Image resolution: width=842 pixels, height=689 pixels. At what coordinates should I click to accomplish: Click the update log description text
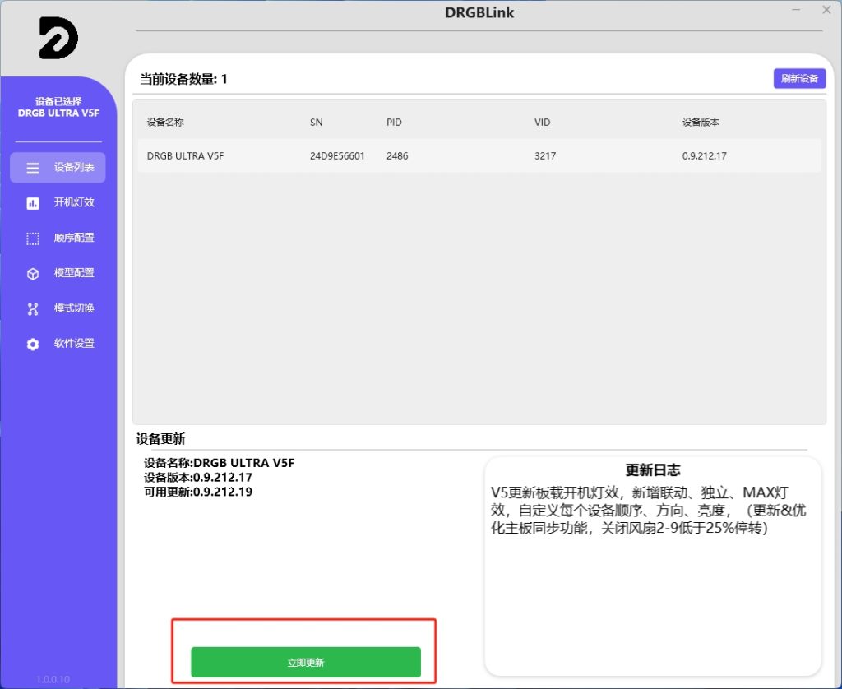649,510
